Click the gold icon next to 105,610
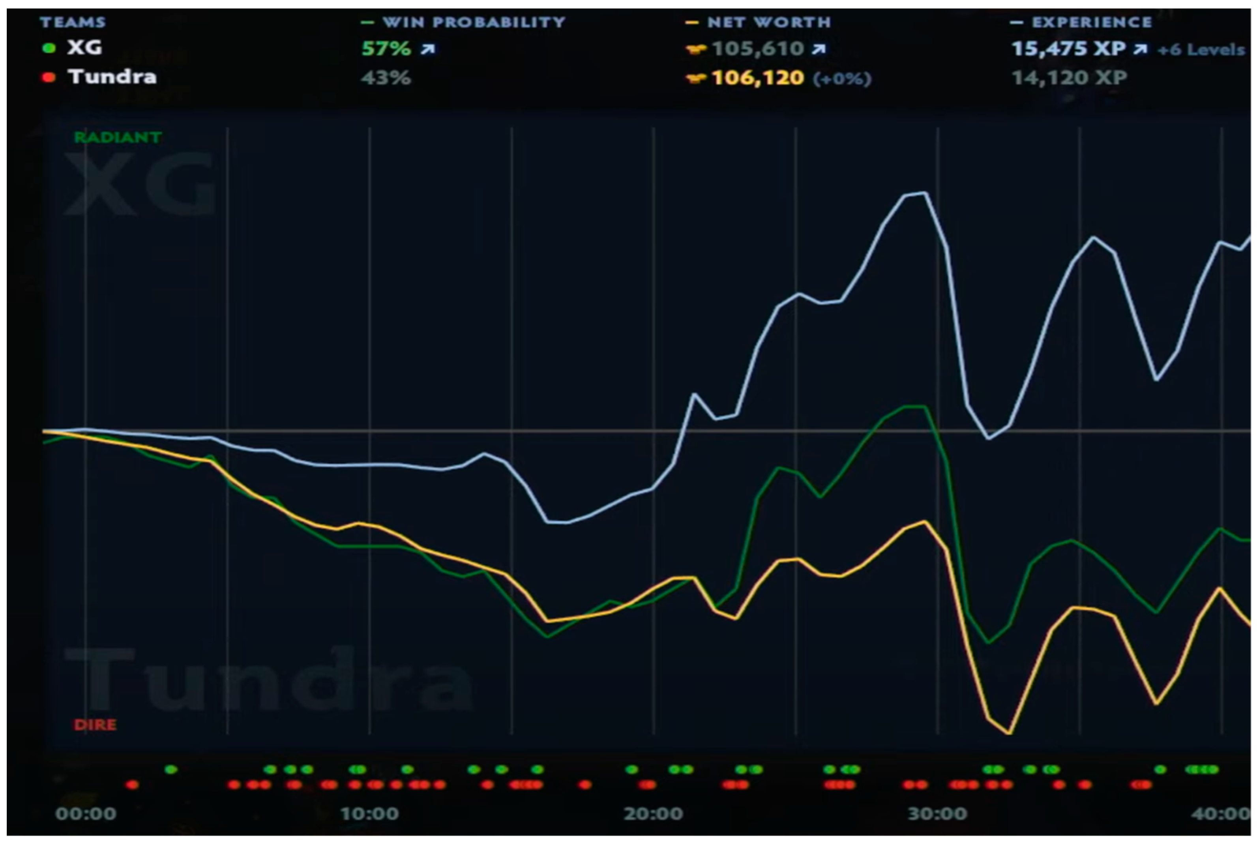 point(696,50)
